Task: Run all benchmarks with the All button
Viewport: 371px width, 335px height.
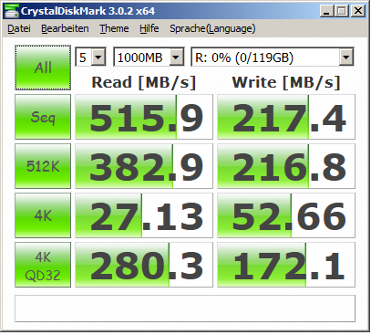Action: point(43,68)
